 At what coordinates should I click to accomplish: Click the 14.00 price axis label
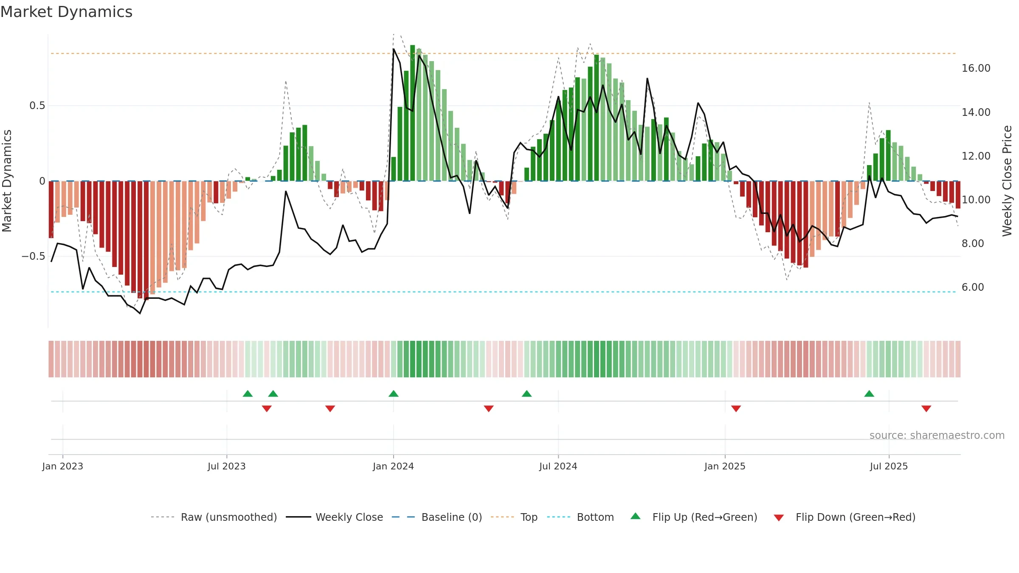(x=976, y=112)
